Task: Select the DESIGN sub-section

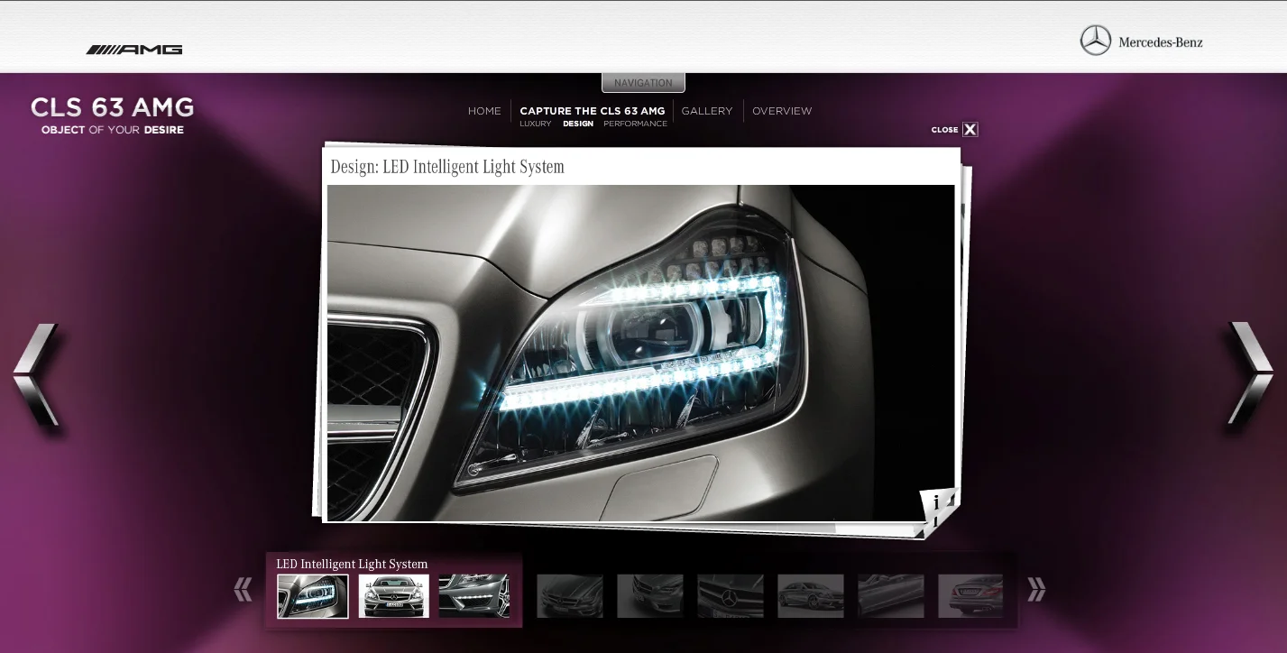Action: click(x=578, y=124)
